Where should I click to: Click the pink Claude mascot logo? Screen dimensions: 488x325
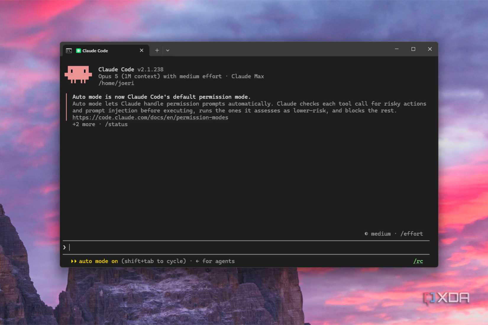pos(78,74)
